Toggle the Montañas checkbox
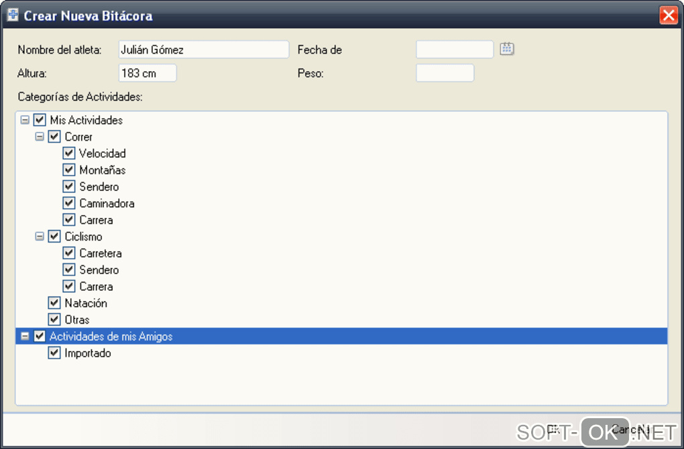 click(x=69, y=170)
